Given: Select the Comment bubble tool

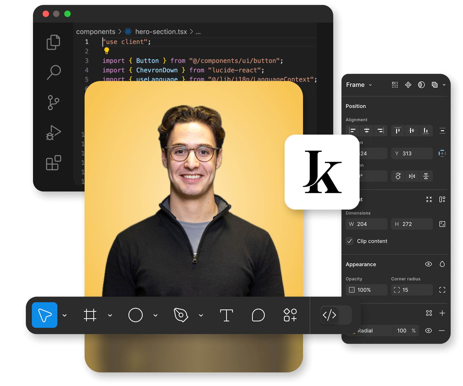Looking at the screenshot, I should (x=258, y=315).
